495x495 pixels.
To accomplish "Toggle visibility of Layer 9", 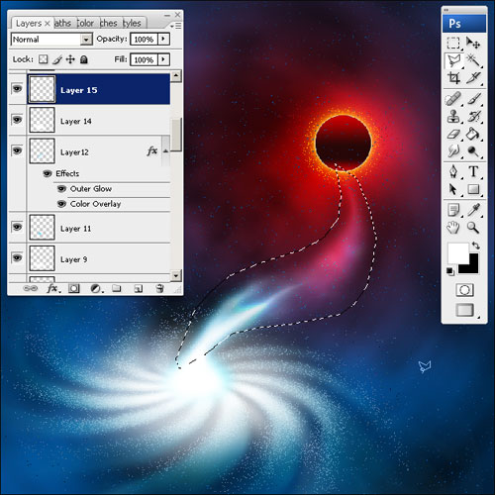I will tap(17, 257).
